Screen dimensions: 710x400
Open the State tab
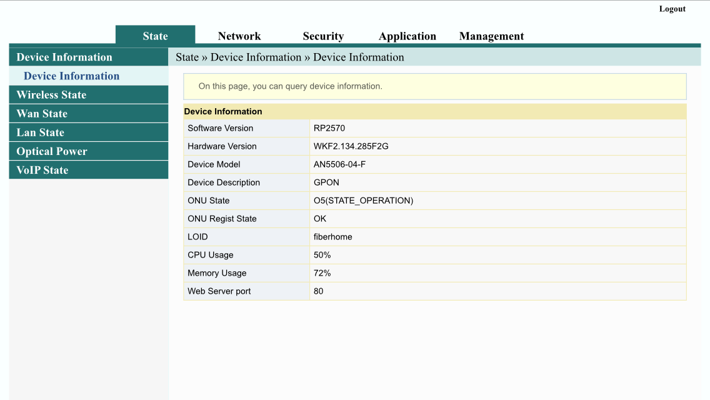[155, 36]
